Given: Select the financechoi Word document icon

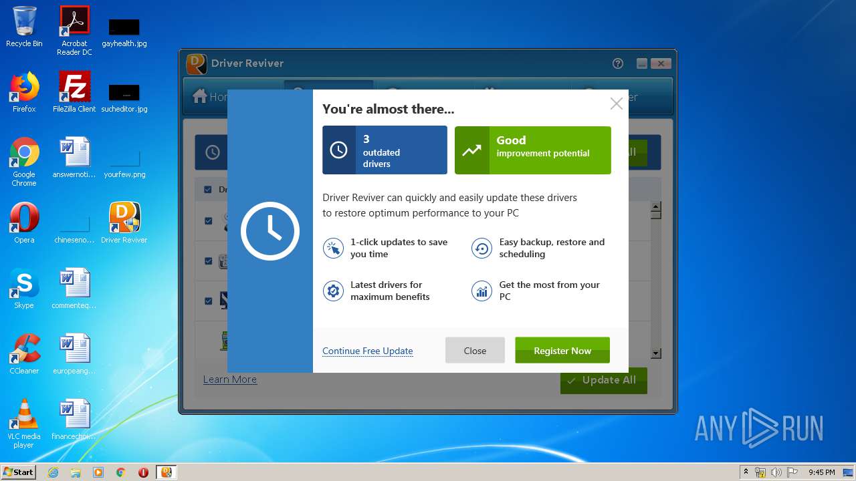Looking at the screenshot, I should coord(74,414).
